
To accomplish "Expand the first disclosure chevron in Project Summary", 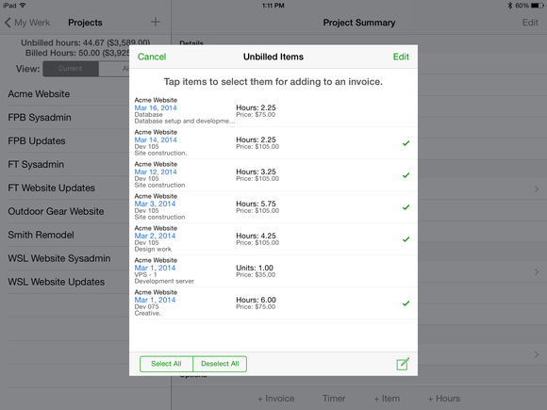I will coord(537,189).
